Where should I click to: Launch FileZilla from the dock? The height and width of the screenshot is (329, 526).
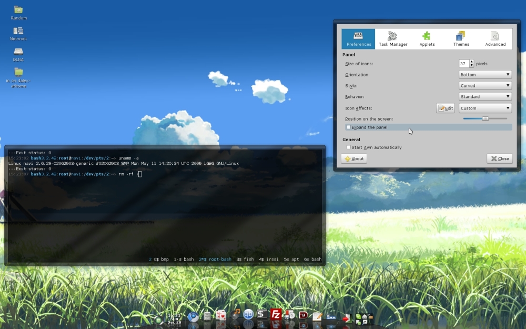pos(276,315)
